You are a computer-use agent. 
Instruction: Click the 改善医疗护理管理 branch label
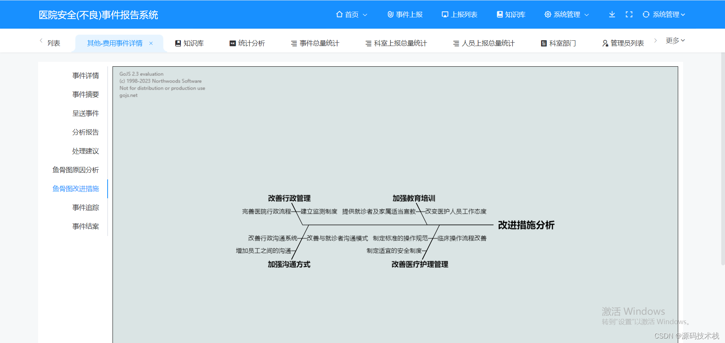420,265
